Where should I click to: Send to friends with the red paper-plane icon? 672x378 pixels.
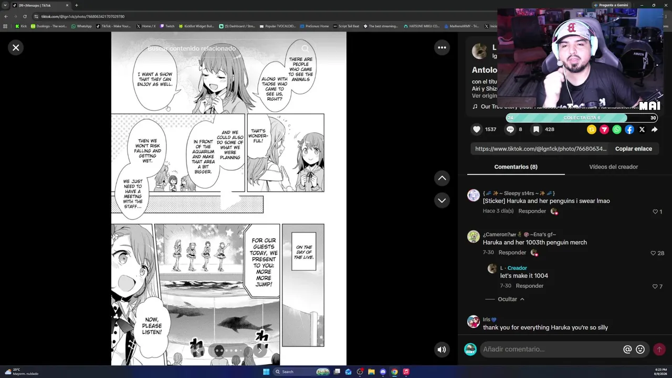(604, 130)
